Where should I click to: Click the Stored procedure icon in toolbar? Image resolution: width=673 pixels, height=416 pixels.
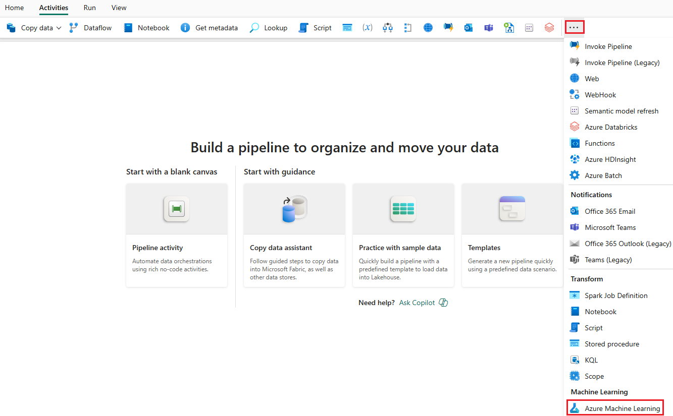pos(347,28)
